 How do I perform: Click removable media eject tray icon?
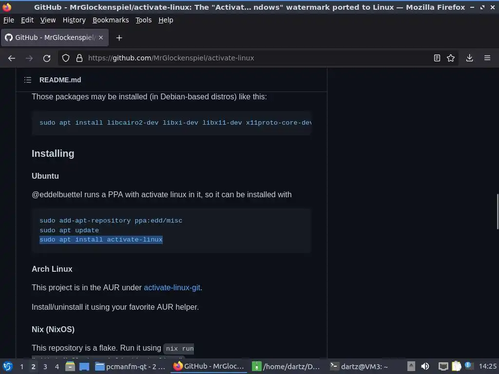pos(411,366)
